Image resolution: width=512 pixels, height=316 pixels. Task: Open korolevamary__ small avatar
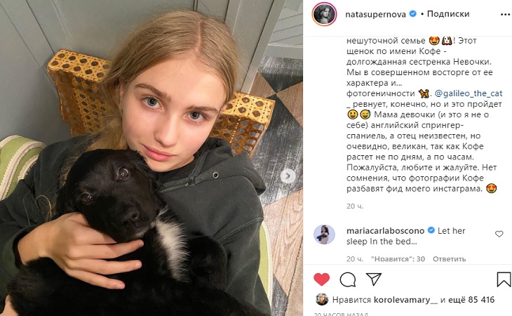322,299
